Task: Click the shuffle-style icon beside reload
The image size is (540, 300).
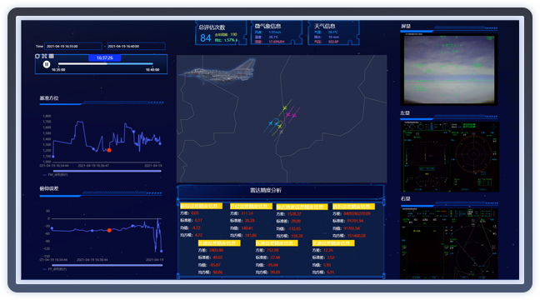Action: pyautogui.click(x=44, y=56)
